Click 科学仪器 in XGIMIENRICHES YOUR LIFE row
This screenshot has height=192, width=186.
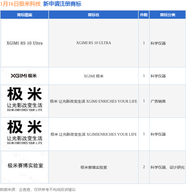click(158, 134)
